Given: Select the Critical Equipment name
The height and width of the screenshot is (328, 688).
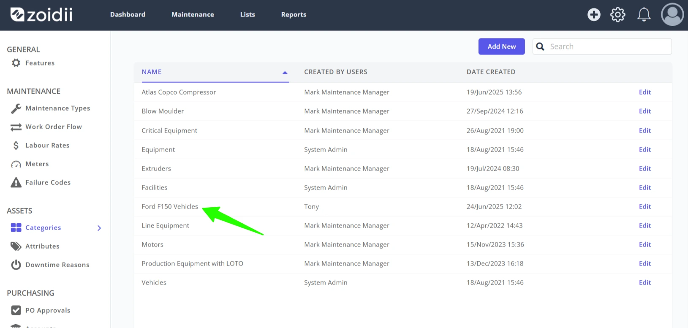Looking at the screenshot, I should click(x=169, y=130).
